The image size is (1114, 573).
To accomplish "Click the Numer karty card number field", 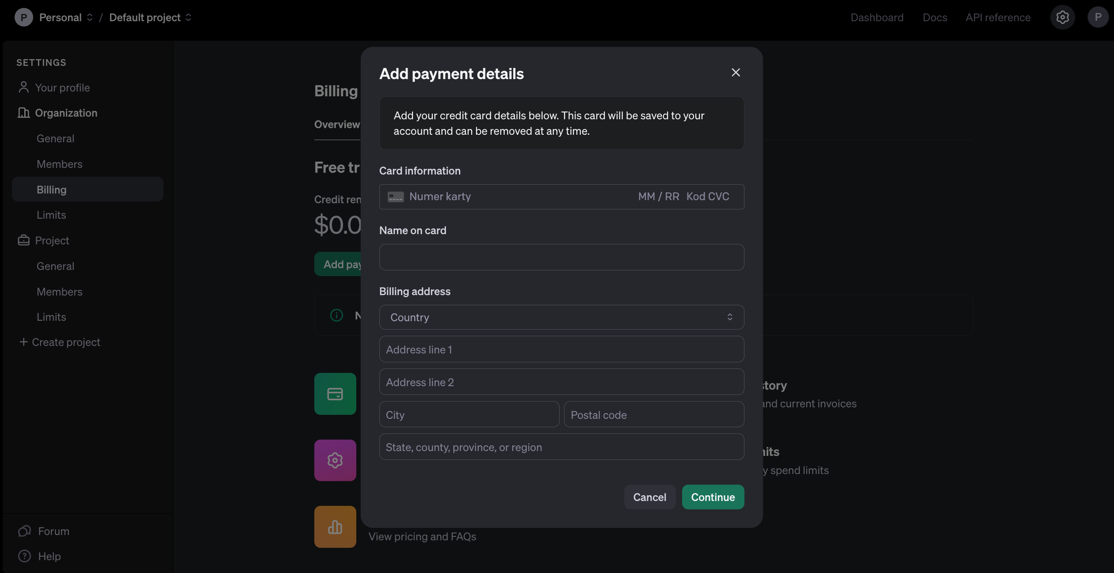I will [508, 197].
